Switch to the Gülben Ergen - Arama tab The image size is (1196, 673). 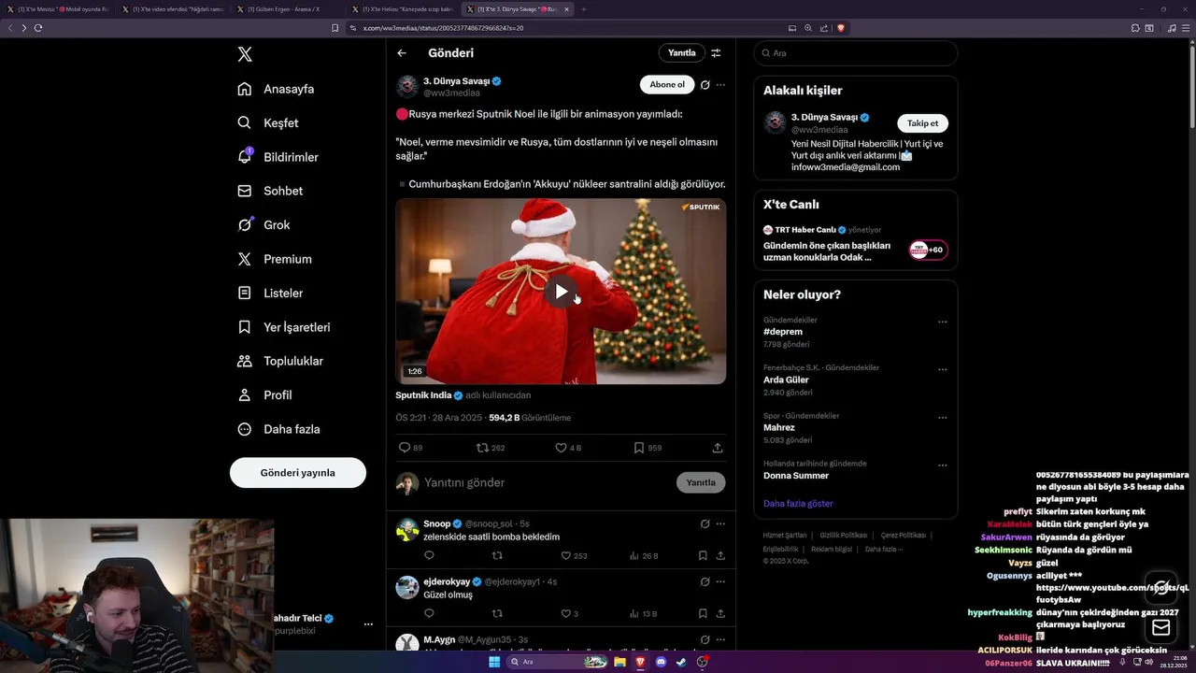point(284,9)
